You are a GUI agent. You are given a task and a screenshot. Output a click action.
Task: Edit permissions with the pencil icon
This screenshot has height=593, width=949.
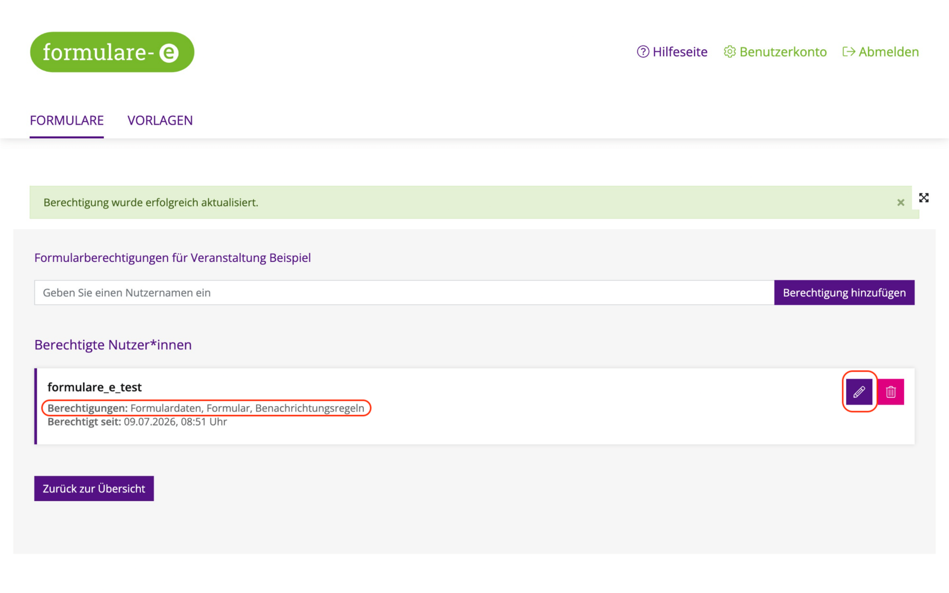click(x=859, y=391)
